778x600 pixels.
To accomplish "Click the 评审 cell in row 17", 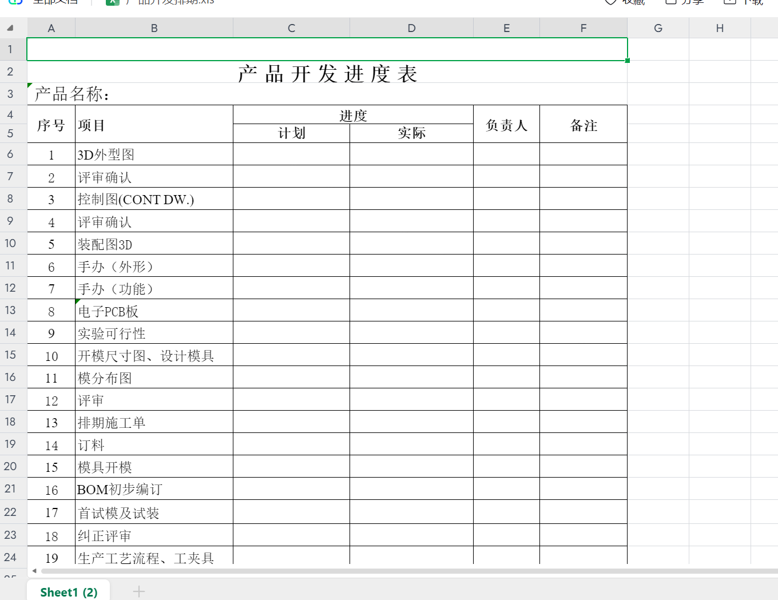I will coord(154,400).
